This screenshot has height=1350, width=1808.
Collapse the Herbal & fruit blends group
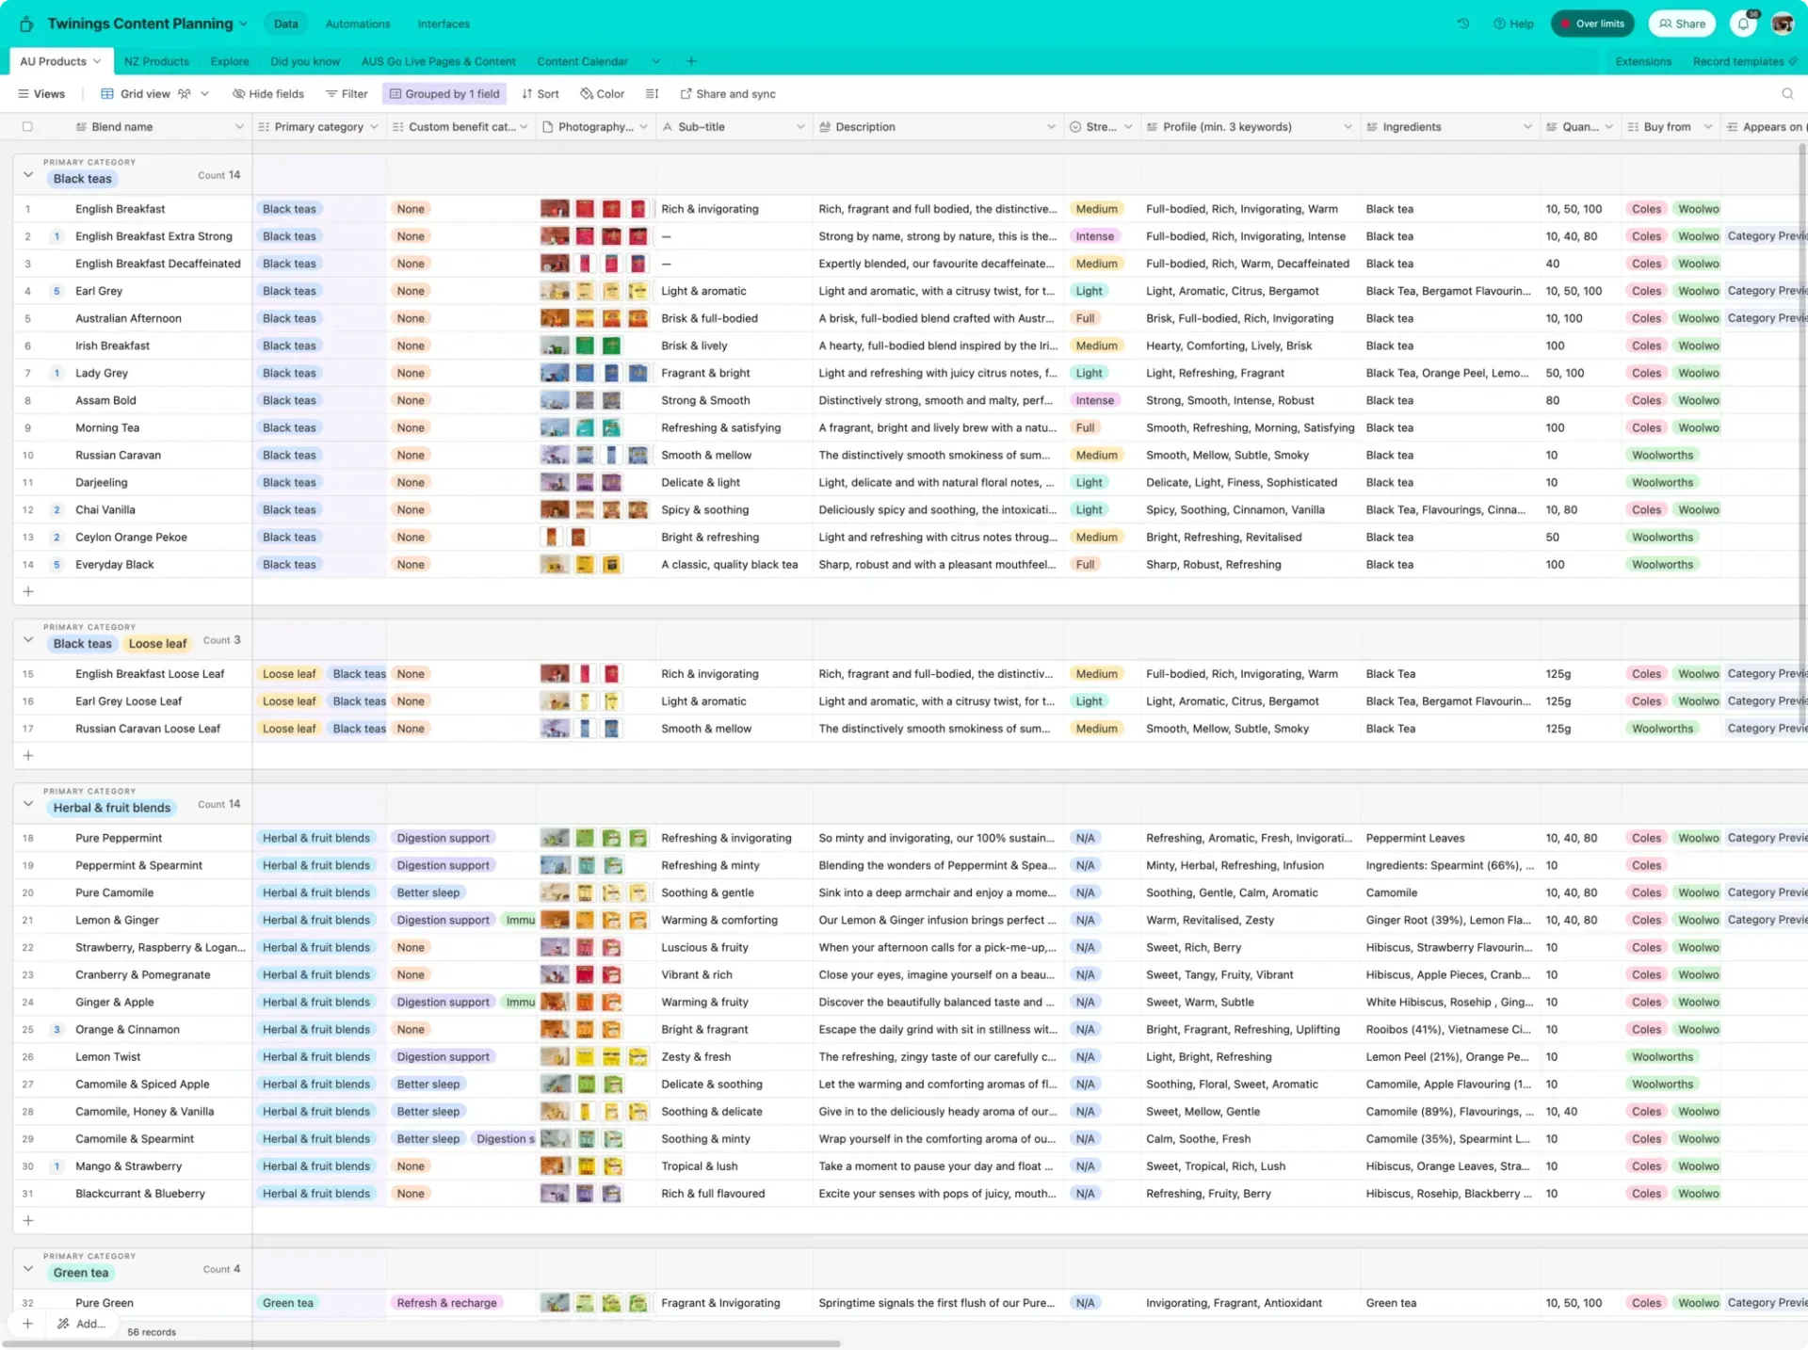[28, 804]
